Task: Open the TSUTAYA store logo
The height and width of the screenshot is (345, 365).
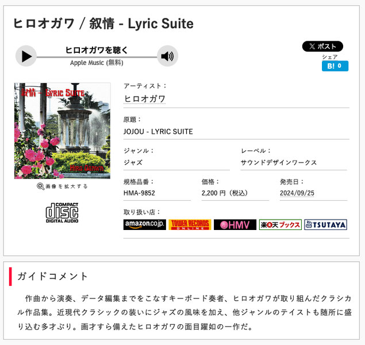Action: click(325, 225)
